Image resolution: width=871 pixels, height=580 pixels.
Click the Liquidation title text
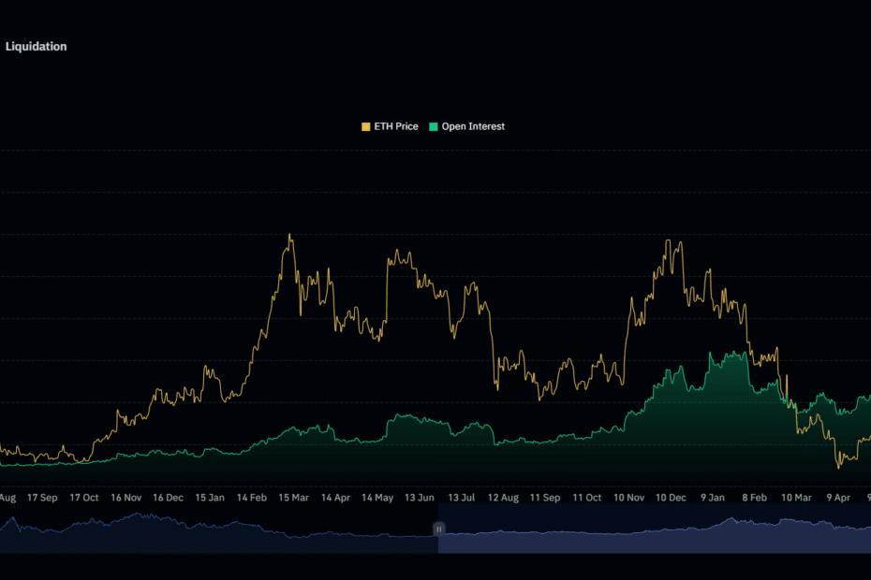point(36,46)
